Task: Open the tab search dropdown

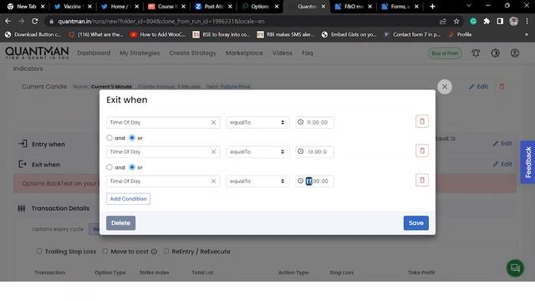Action: click(468, 6)
